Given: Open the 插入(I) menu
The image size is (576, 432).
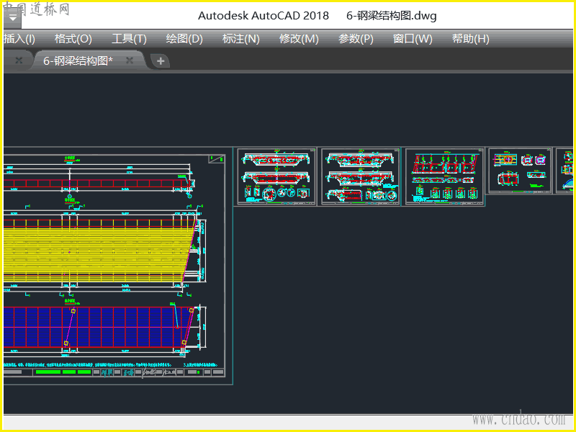Looking at the screenshot, I should point(19,39).
